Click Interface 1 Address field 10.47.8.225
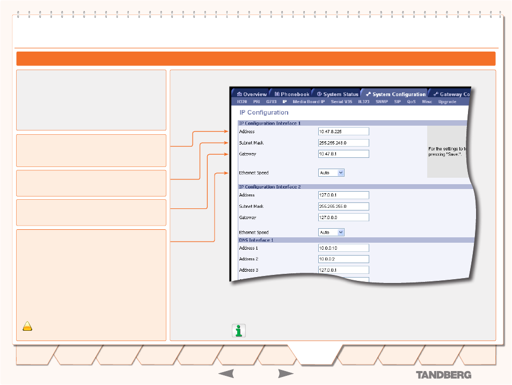This screenshot has height=385, width=512. coord(343,132)
